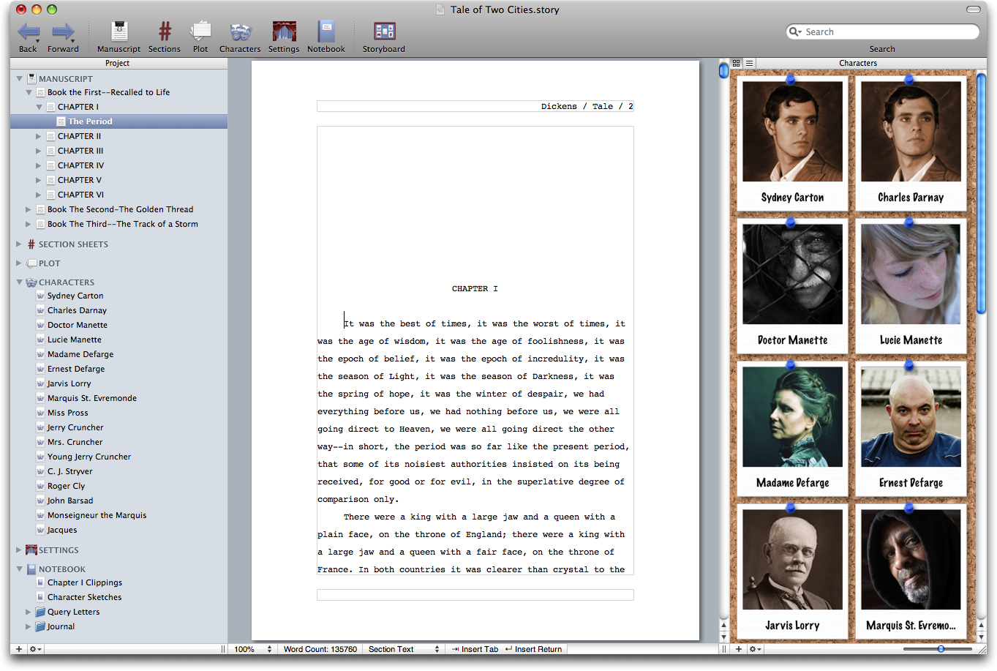Expand Book The Second-The Golden Thread
This screenshot has height=671, width=997.
[29, 209]
